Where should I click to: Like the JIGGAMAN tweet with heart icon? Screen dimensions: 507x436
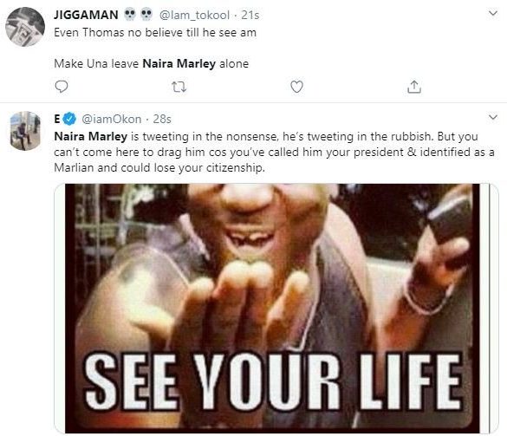tap(296, 87)
